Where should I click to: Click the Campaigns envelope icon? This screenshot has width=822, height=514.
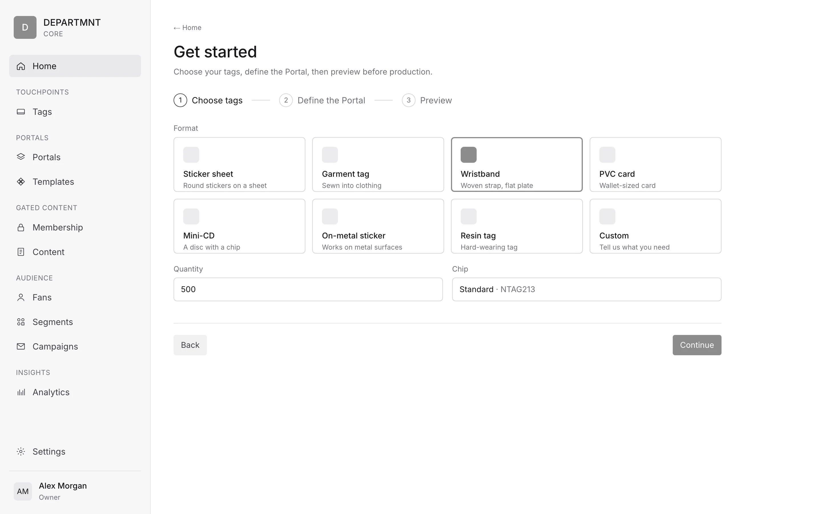pos(21,346)
